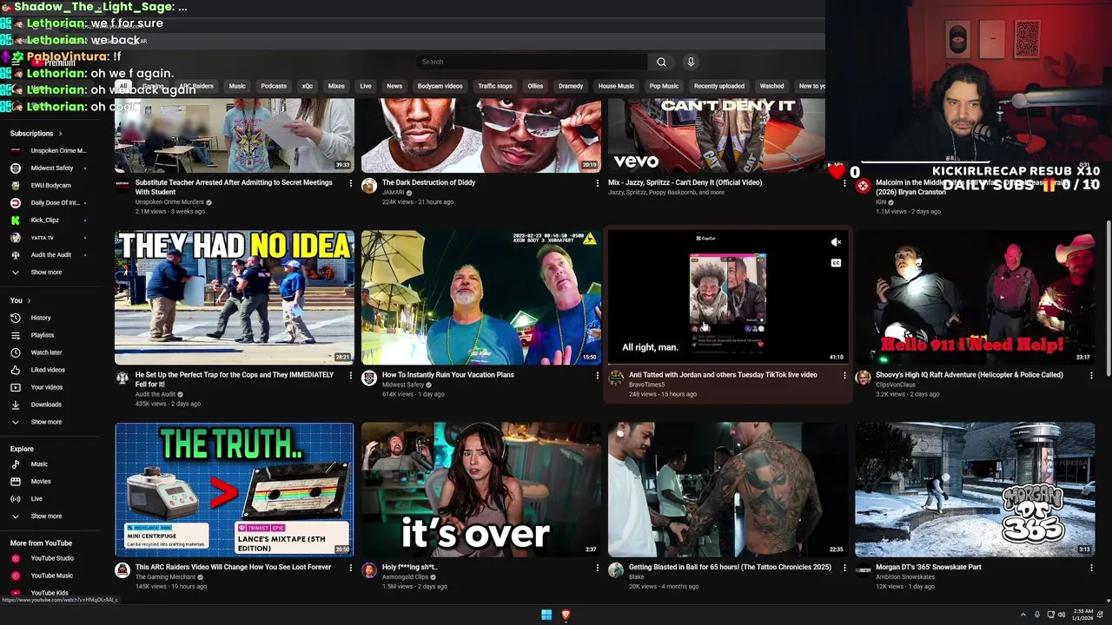The height and width of the screenshot is (625, 1112).
Task: Select the Recently uploaded chip
Action: [719, 86]
